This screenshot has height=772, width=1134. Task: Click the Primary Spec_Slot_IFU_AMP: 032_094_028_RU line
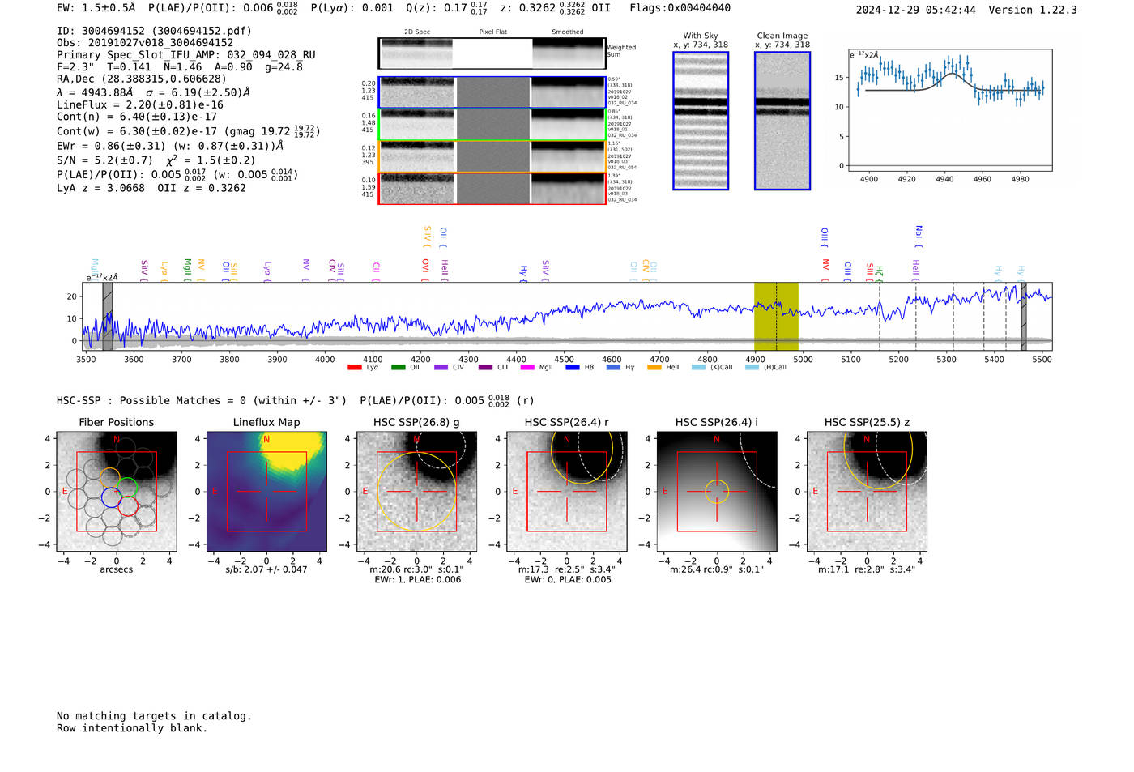tap(186, 55)
